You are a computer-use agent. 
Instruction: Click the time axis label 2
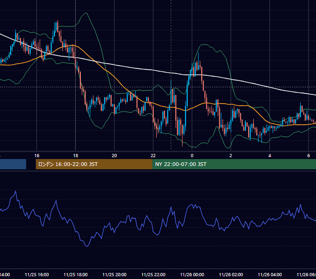231,156
